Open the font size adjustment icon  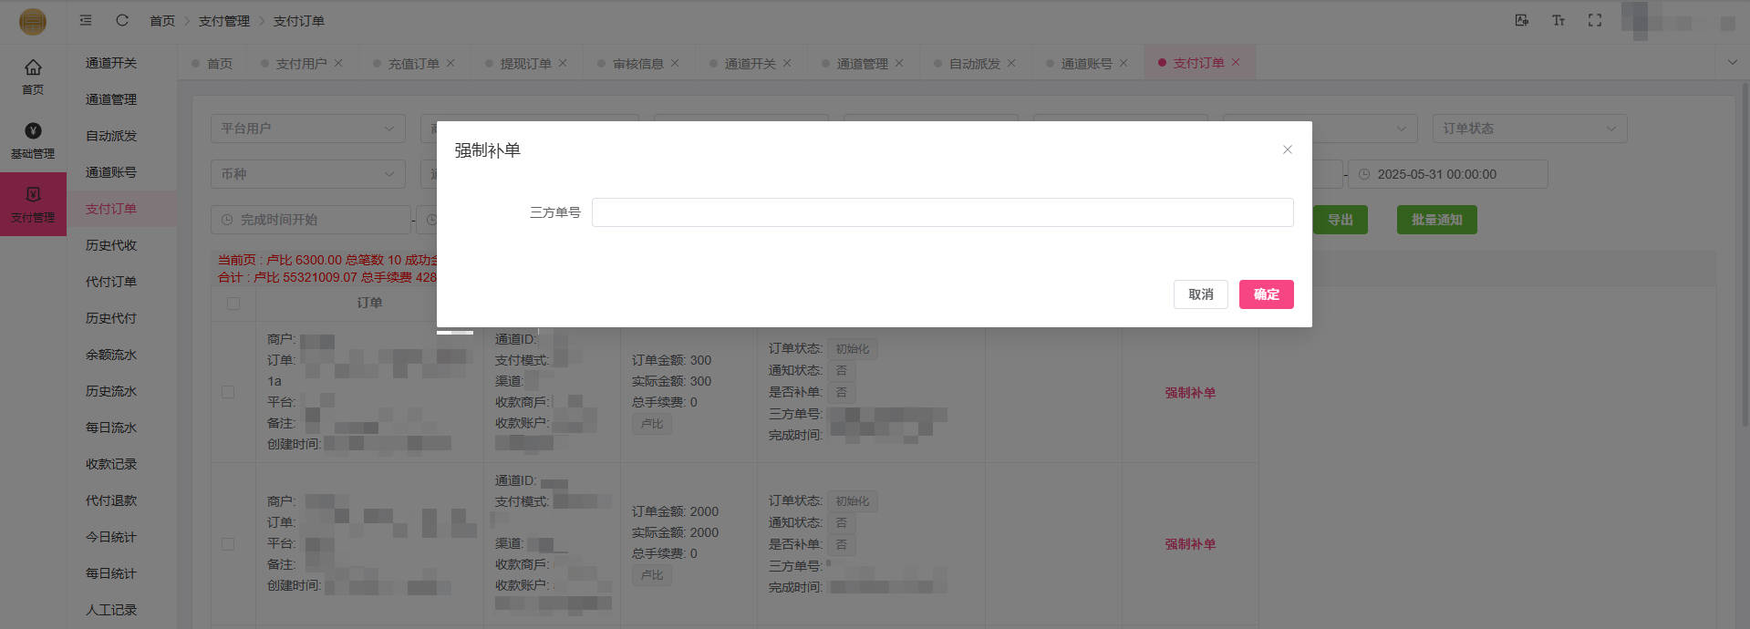[1558, 20]
